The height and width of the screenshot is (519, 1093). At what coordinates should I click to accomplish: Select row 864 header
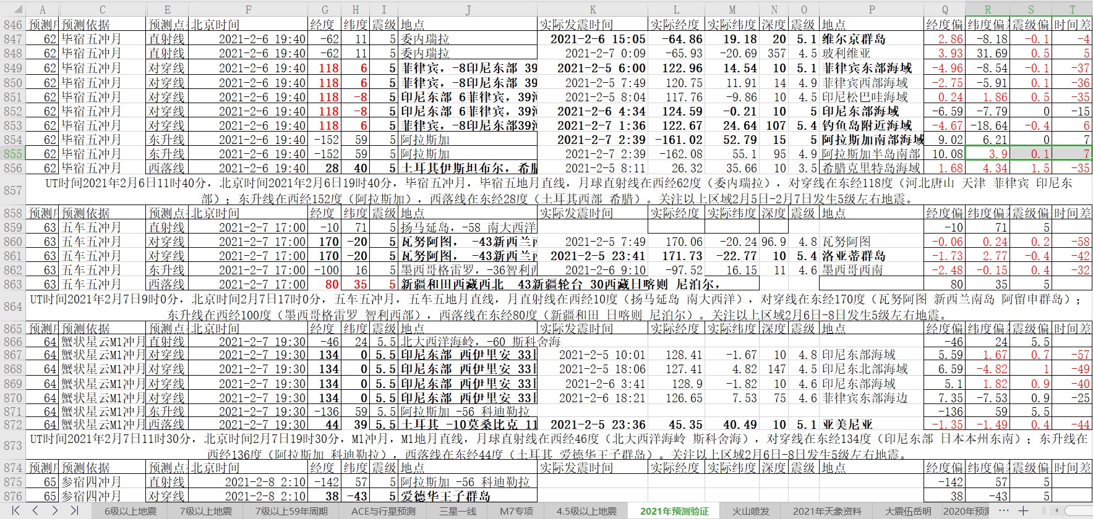click(13, 306)
